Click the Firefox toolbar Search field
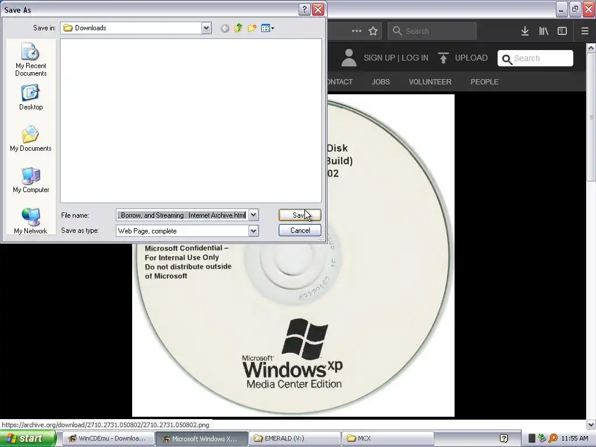 coord(432,31)
